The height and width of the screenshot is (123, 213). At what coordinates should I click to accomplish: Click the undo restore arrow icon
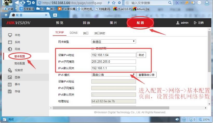pyautogui.click(x=29, y=3)
